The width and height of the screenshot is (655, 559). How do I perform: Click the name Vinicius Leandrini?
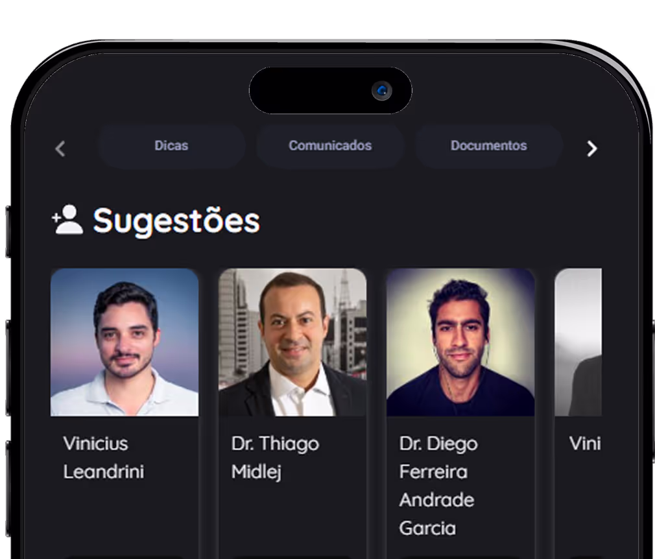[x=104, y=457]
